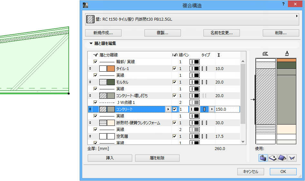Click pen icon of モルタル row
Viewport: 305px width, 181px height.
point(194,82)
